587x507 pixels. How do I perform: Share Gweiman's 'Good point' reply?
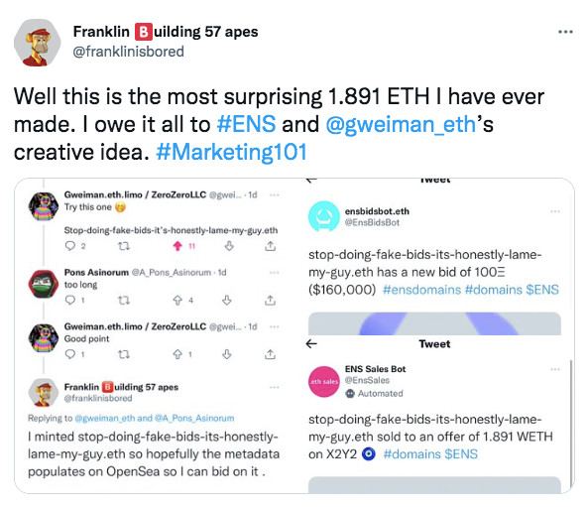click(x=270, y=354)
